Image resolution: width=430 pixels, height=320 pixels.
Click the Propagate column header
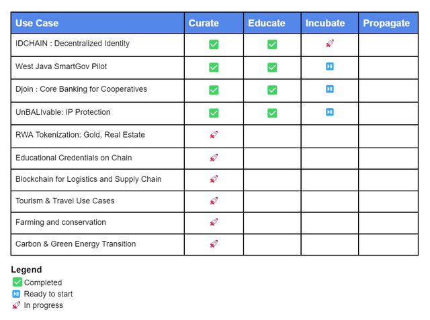click(x=386, y=23)
